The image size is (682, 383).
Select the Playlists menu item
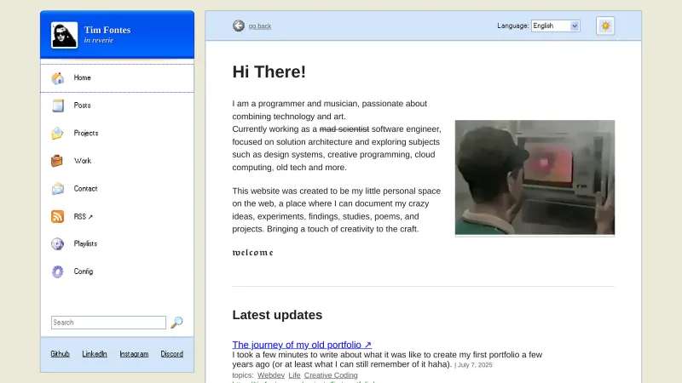pos(85,244)
